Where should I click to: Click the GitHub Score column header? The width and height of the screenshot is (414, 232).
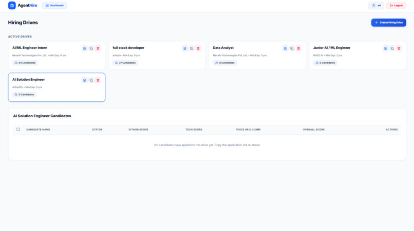click(x=138, y=130)
